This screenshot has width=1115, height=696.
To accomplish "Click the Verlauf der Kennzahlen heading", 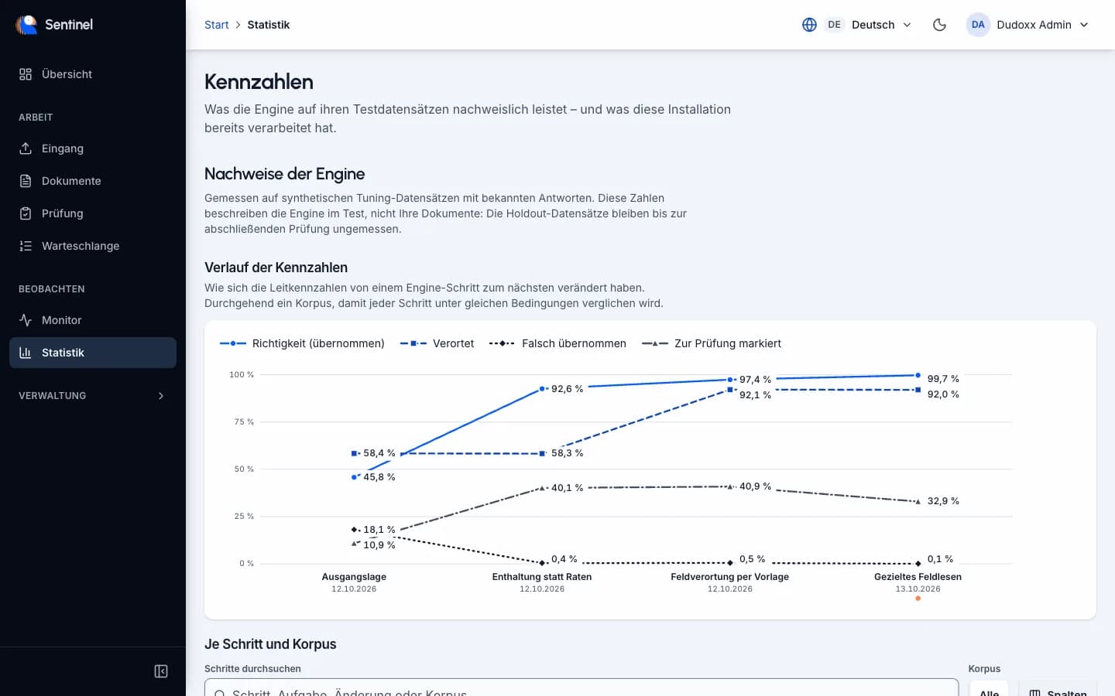I will [276, 268].
